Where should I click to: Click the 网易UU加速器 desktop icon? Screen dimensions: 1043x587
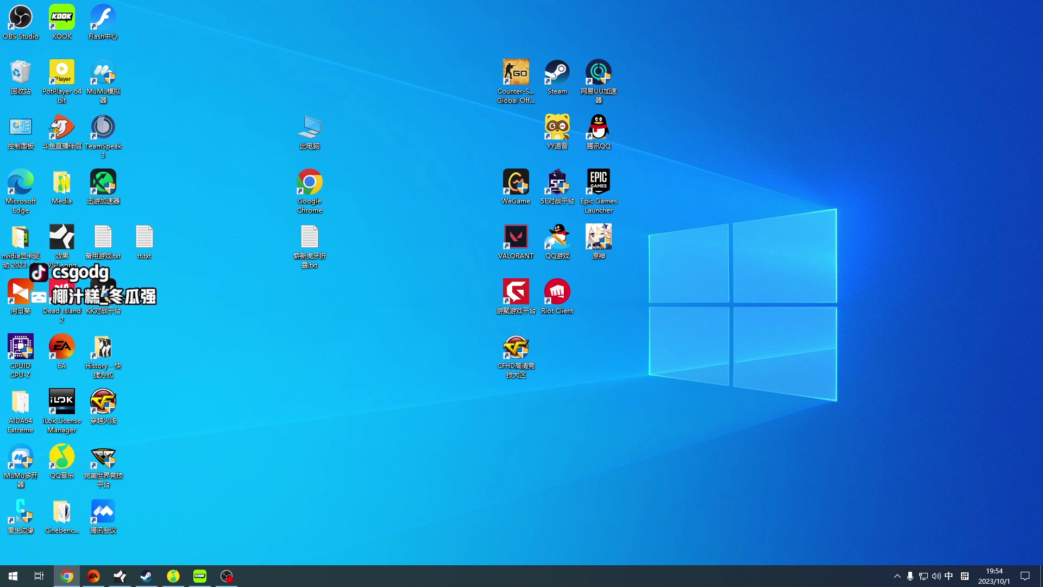tap(599, 82)
